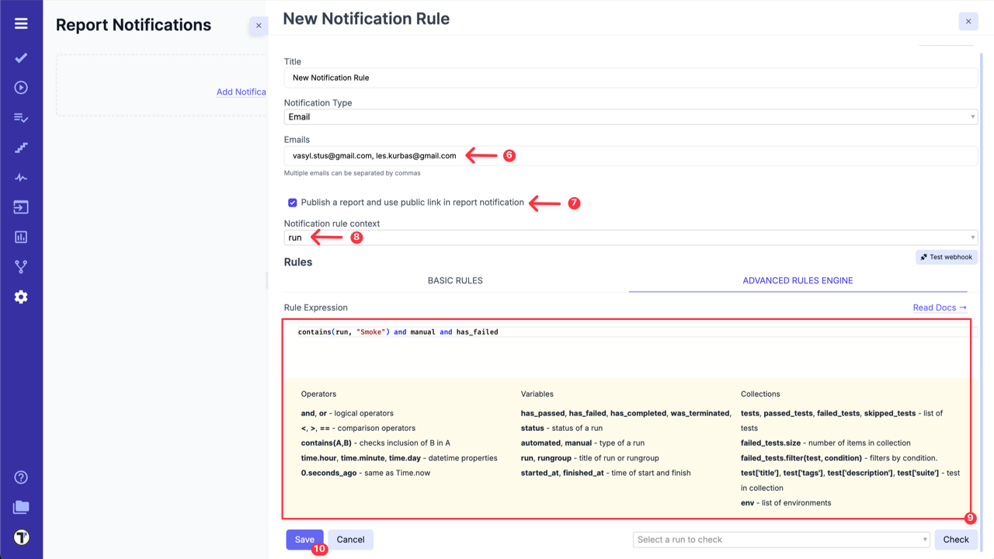Open the analytics bar chart icon
The image size is (994, 559).
click(20, 237)
